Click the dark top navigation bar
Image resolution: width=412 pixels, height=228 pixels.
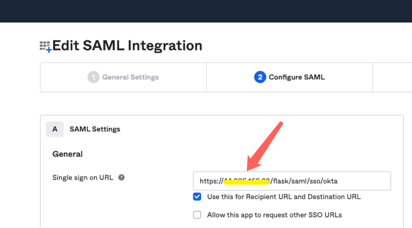click(206, 11)
